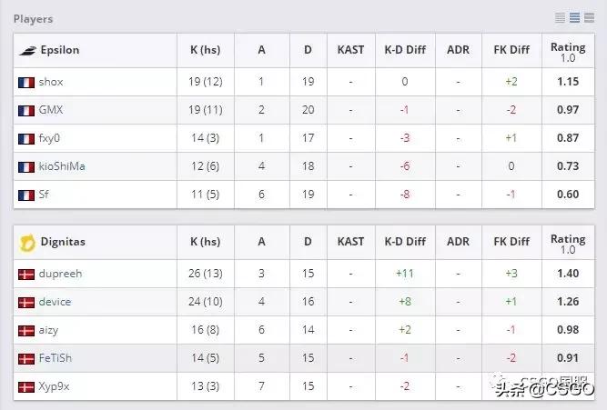This screenshot has width=607, height=410.
Task: Click the French flag beside shox
Action: [26, 82]
